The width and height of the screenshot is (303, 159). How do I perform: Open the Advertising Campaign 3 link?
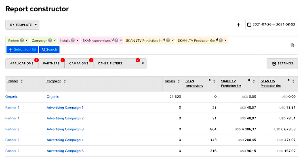point(65,129)
